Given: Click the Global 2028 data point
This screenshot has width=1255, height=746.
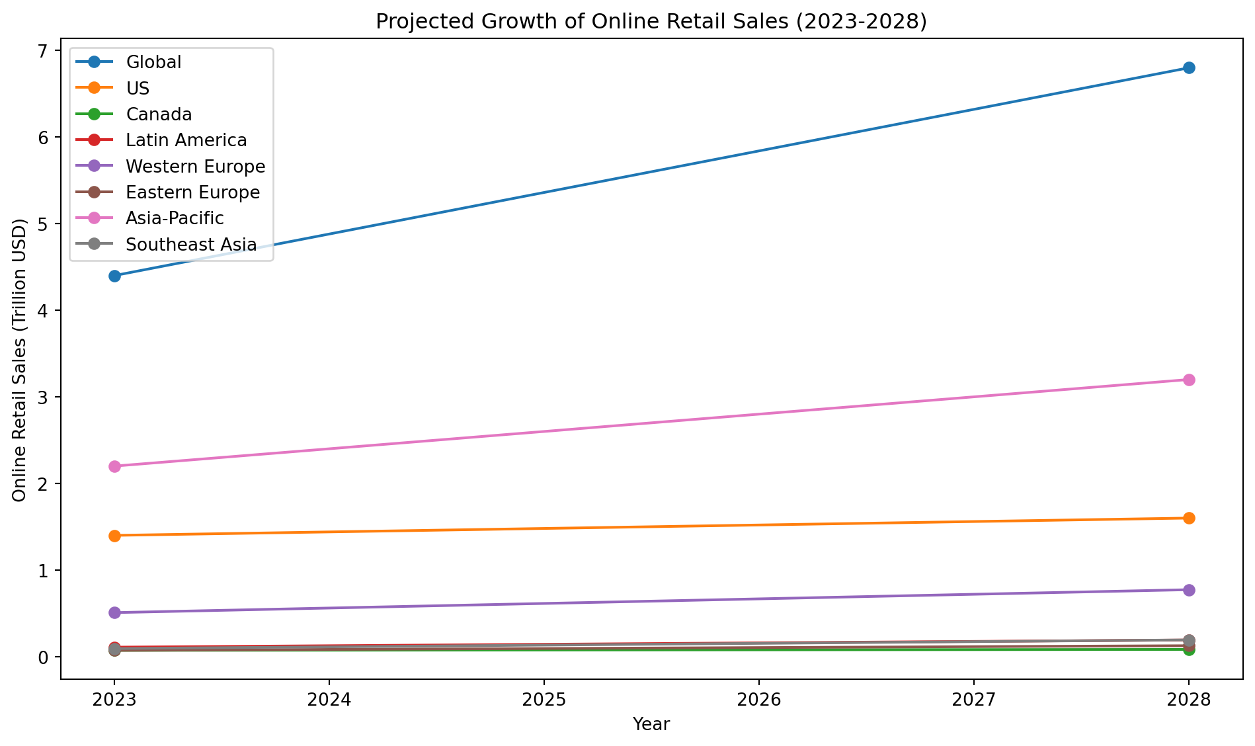Looking at the screenshot, I should [1188, 67].
